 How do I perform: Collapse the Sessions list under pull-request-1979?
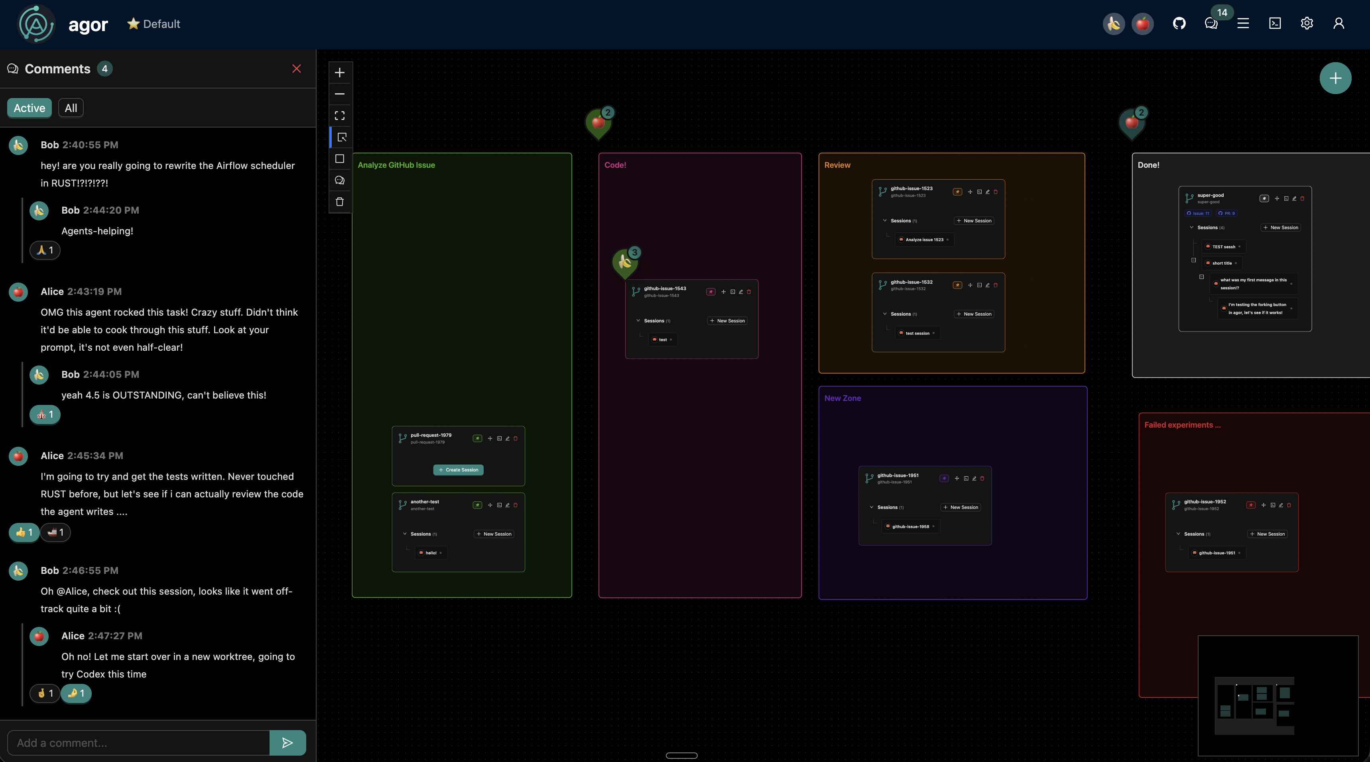(x=405, y=534)
